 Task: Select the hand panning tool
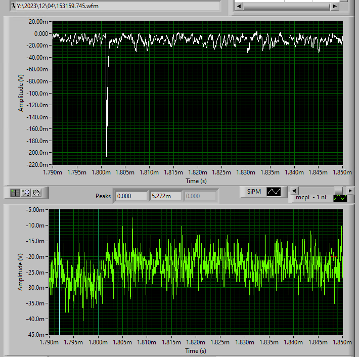pos(37,192)
